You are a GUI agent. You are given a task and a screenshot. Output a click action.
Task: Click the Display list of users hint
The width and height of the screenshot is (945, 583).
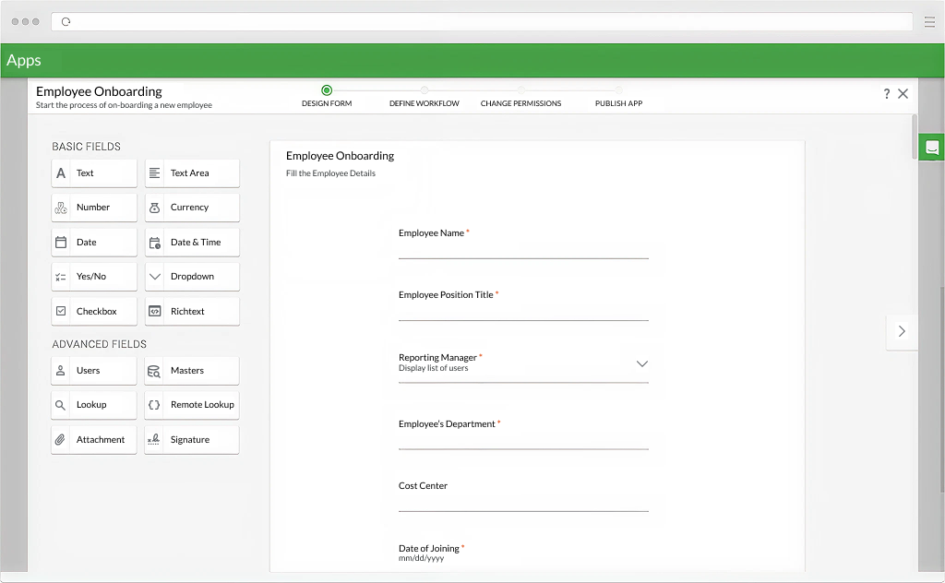coord(434,368)
